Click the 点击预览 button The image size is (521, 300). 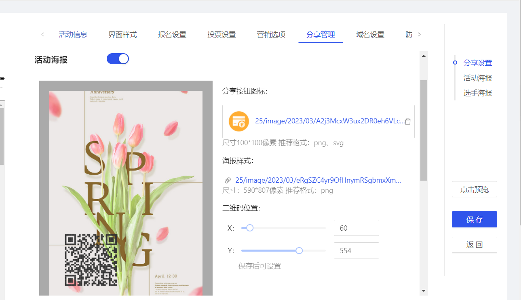475,189
